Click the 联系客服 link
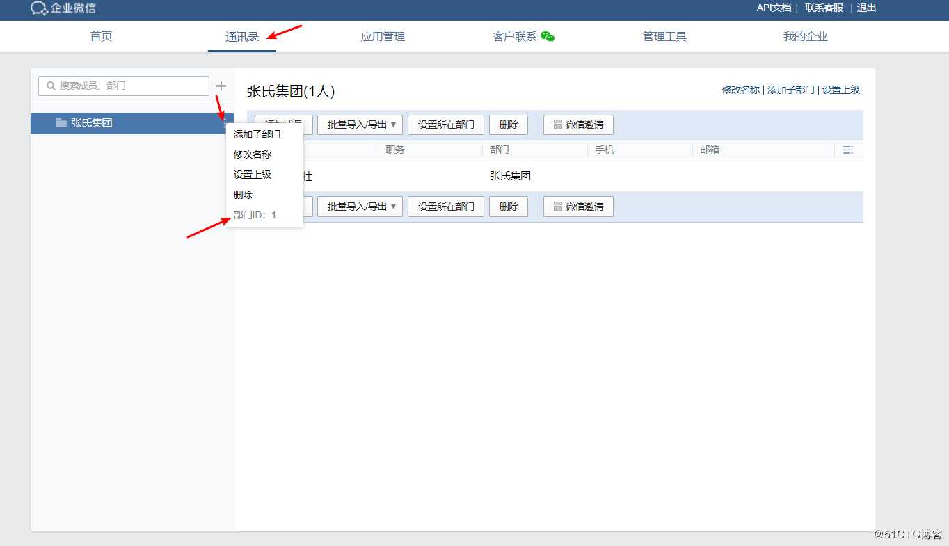Viewport: 949px width, 546px height. (x=824, y=8)
